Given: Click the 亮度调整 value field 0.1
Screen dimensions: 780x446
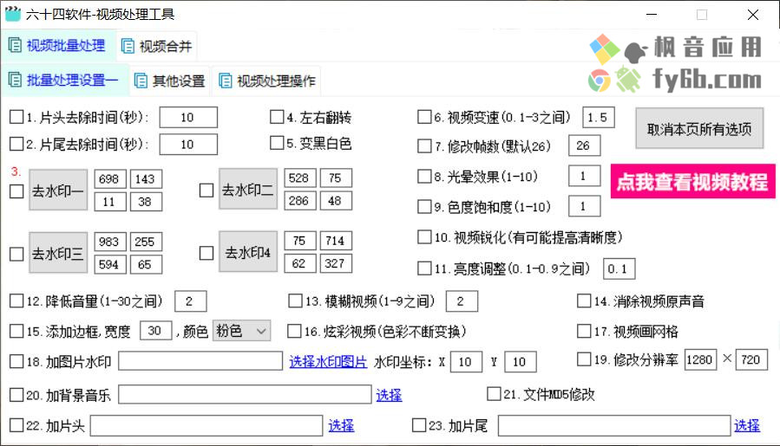Looking at the screenshot, I should 619,268.
